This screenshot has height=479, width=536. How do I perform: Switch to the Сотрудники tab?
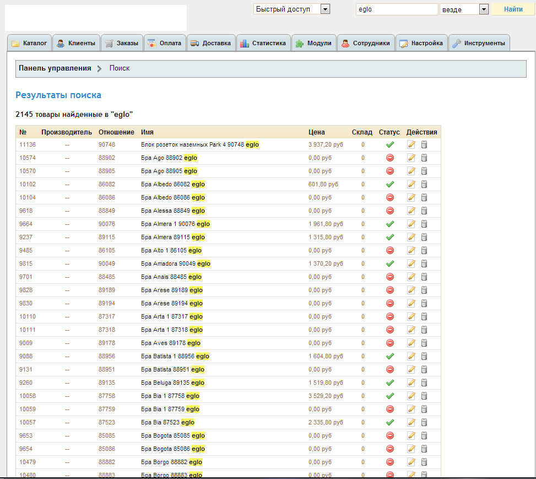pos(366,43)
